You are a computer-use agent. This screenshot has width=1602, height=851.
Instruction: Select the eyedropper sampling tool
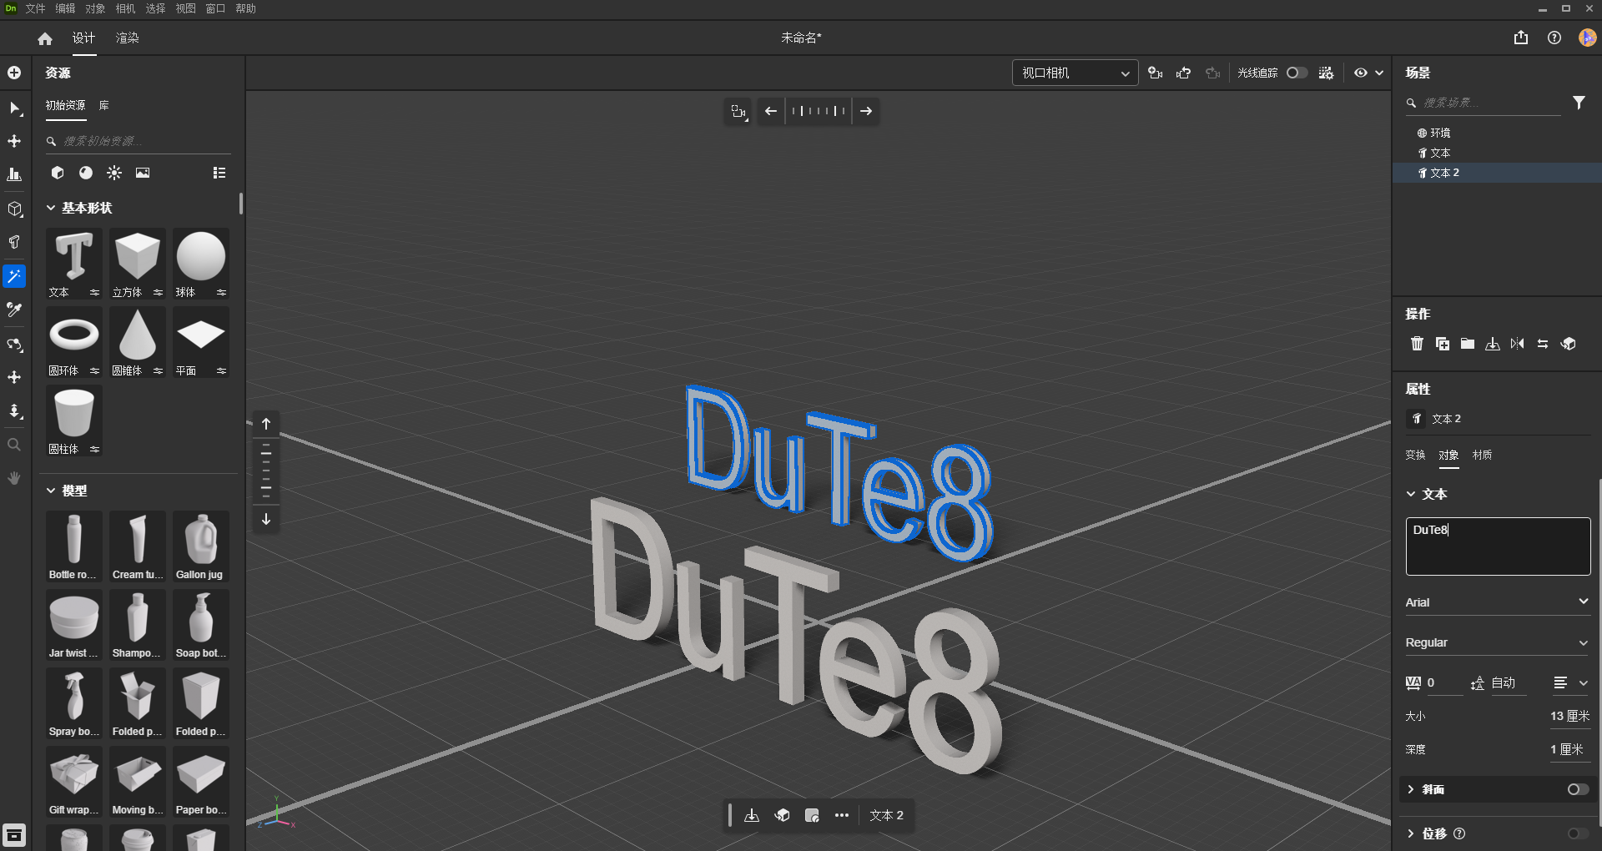click(14, 310)
